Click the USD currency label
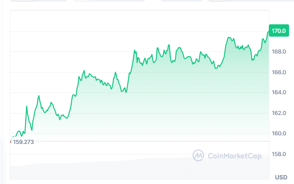The image size is (294, 184). tap(281, 177)
